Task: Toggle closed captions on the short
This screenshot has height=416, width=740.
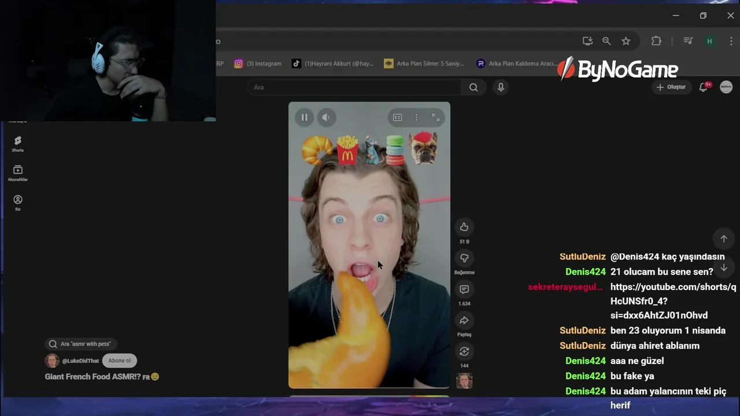Action: tap(398, 117)
